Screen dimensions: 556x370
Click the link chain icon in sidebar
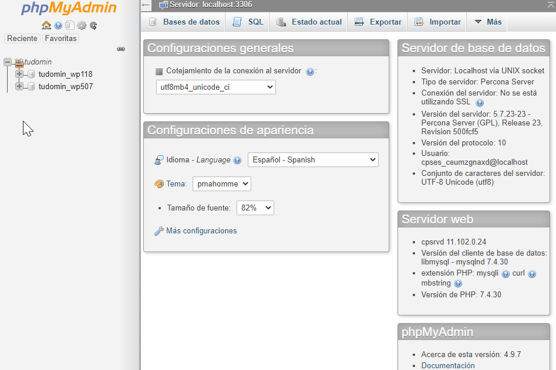(x=121, y=49)
